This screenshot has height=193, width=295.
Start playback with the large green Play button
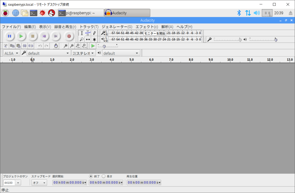pos(21,36)
